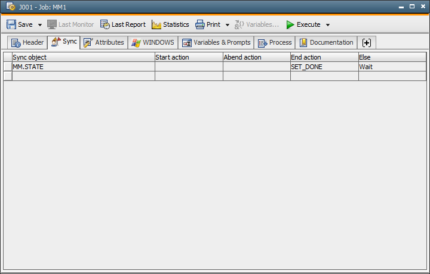Click the Print printer icon
This screenshot has height=274, width=430.
(x=200, y=24)
